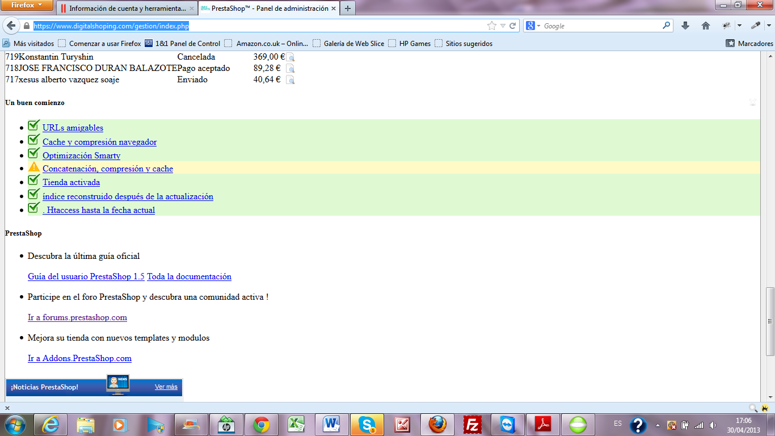The height and width of the screenshot is (436, 775).
Task: Click the eyedropper color picker icon
Action: 756,26
